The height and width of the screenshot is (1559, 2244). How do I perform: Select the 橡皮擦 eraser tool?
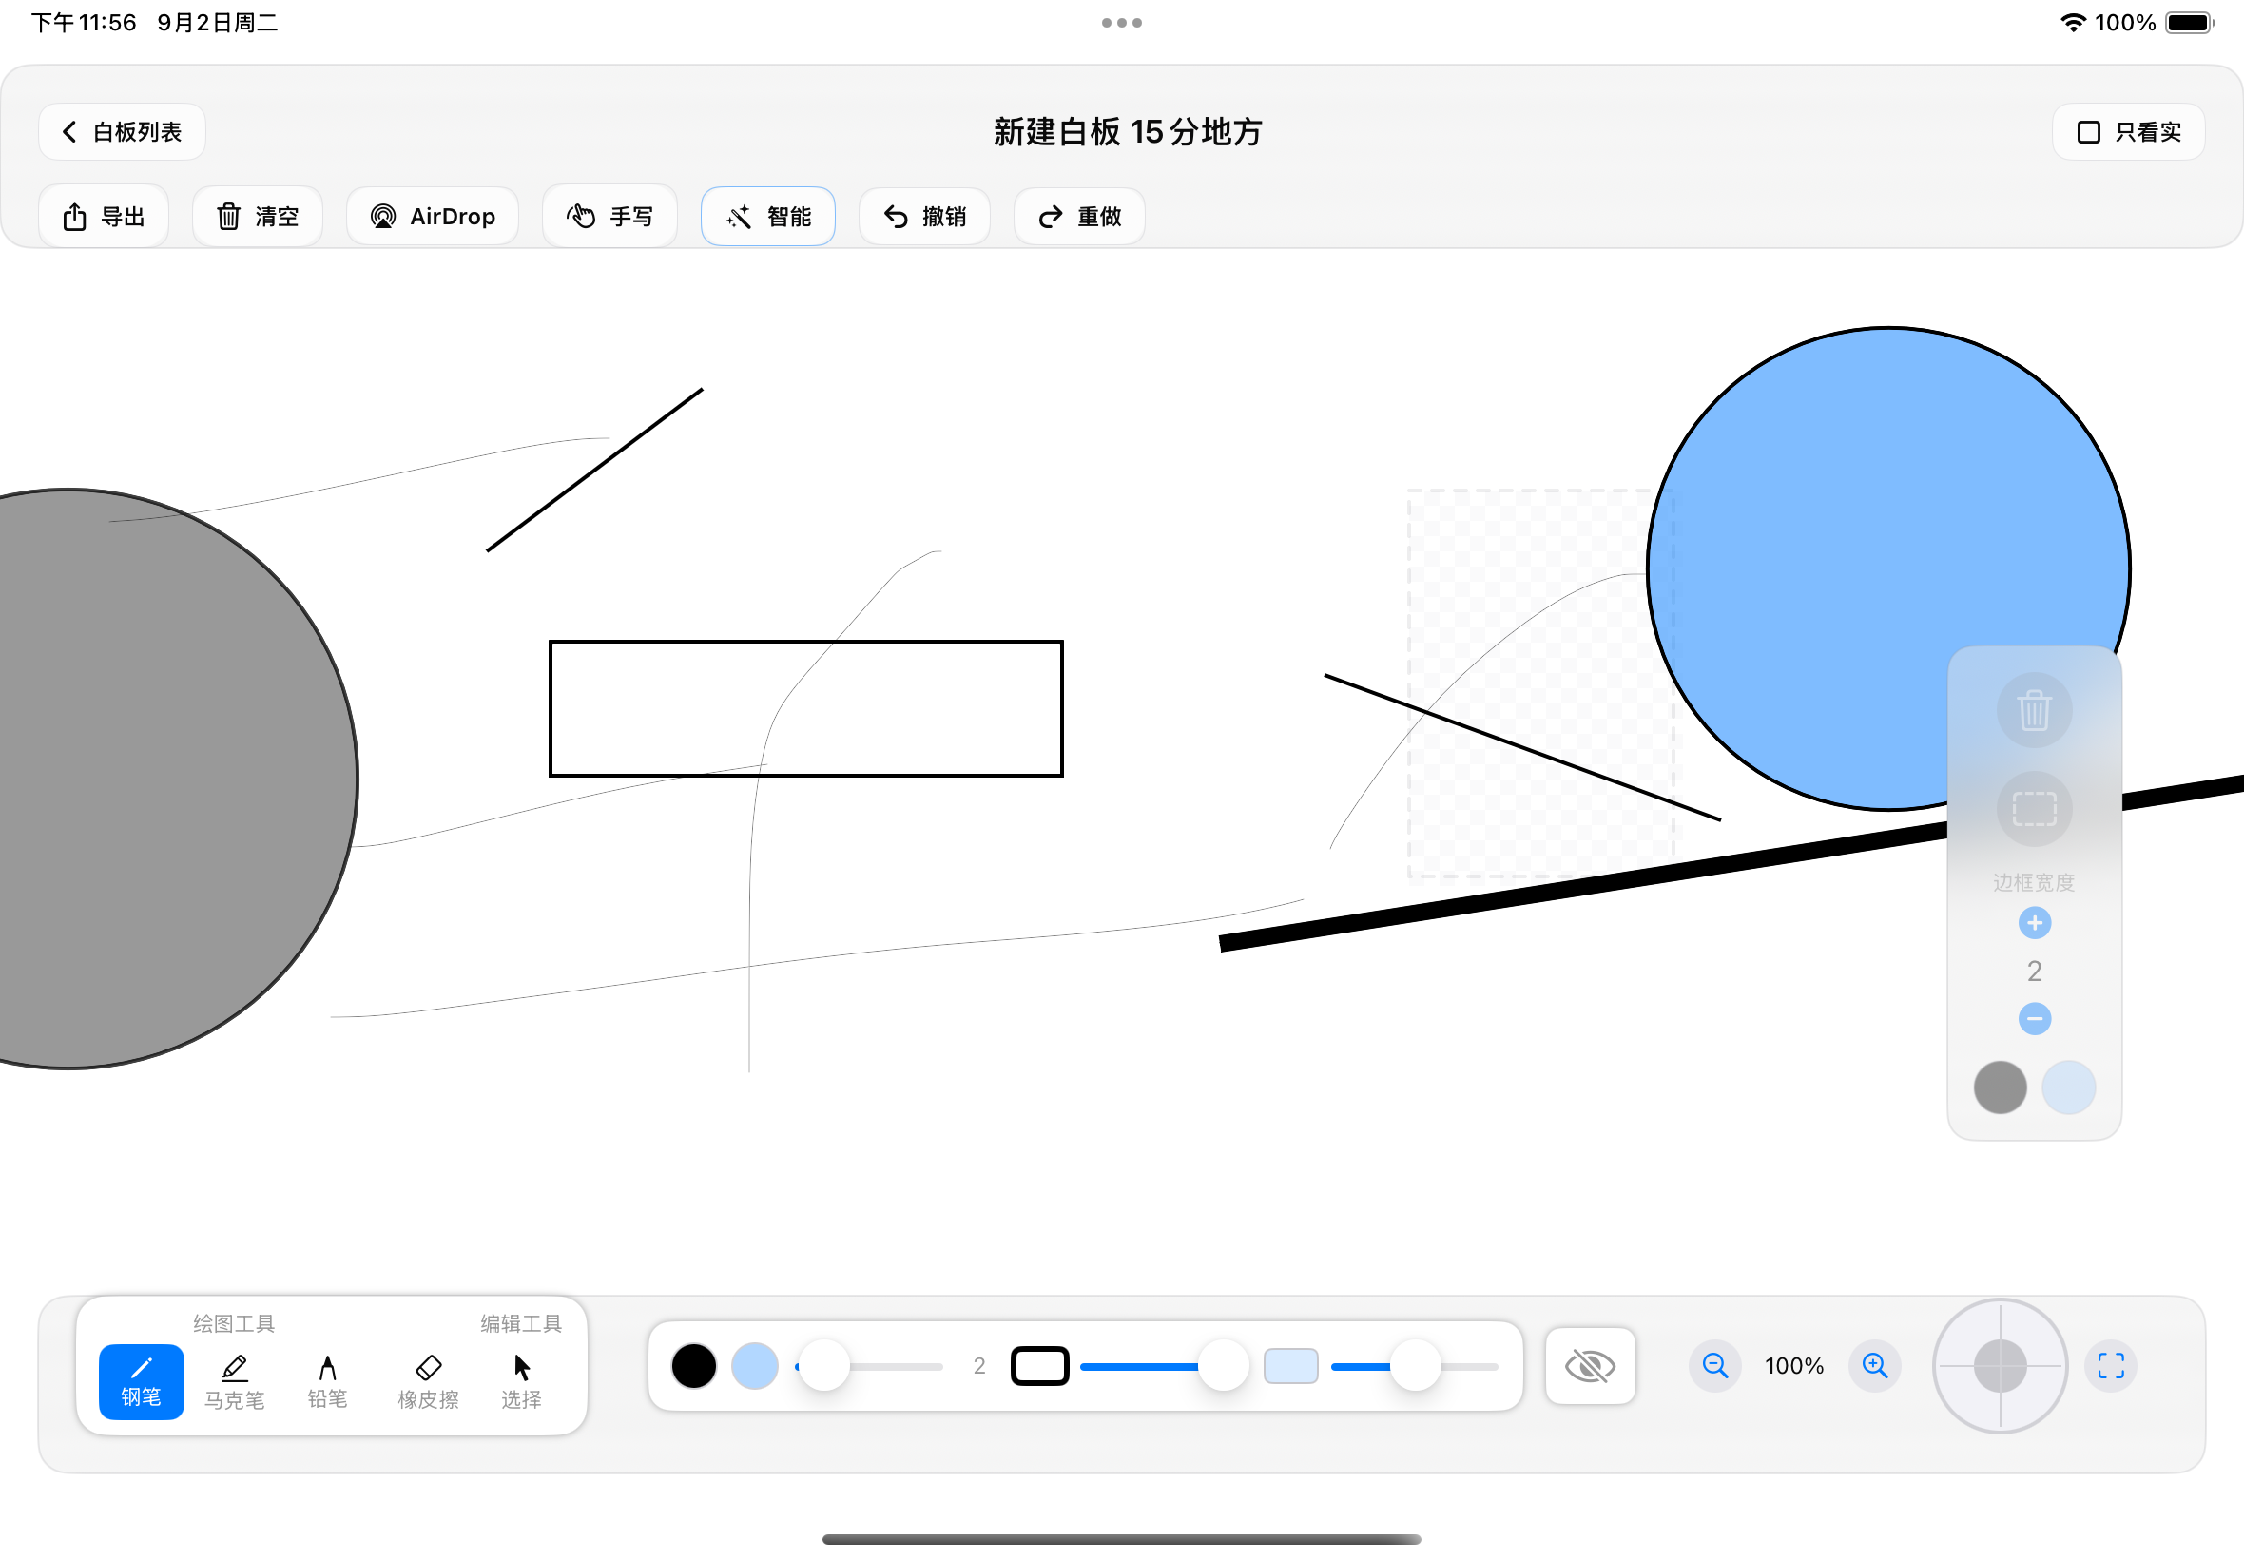[x=428, y=1381]
